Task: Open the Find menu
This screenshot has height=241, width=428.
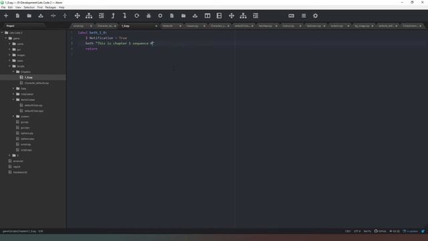Action: point(40,7)
